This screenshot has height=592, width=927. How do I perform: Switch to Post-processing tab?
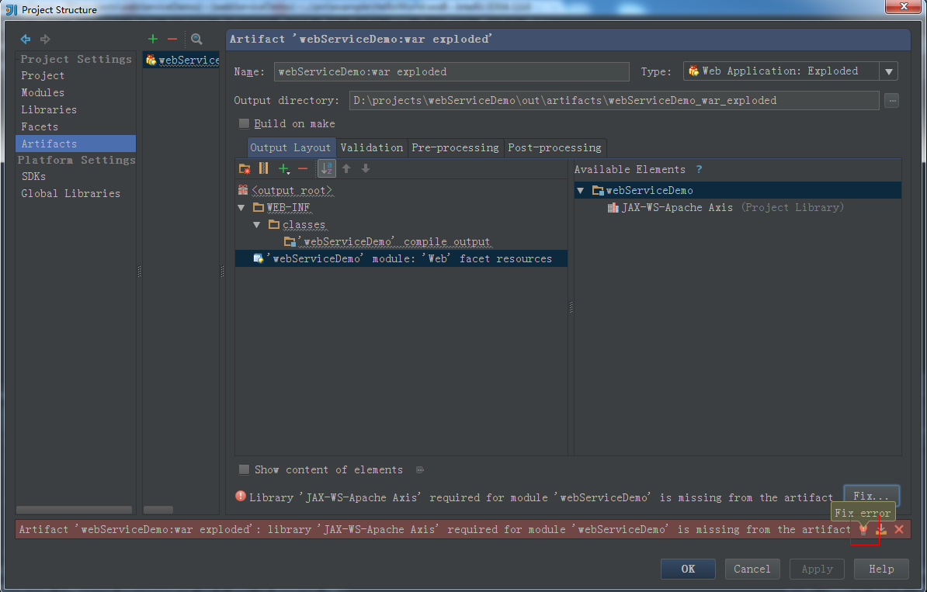(x=554, y=147)
